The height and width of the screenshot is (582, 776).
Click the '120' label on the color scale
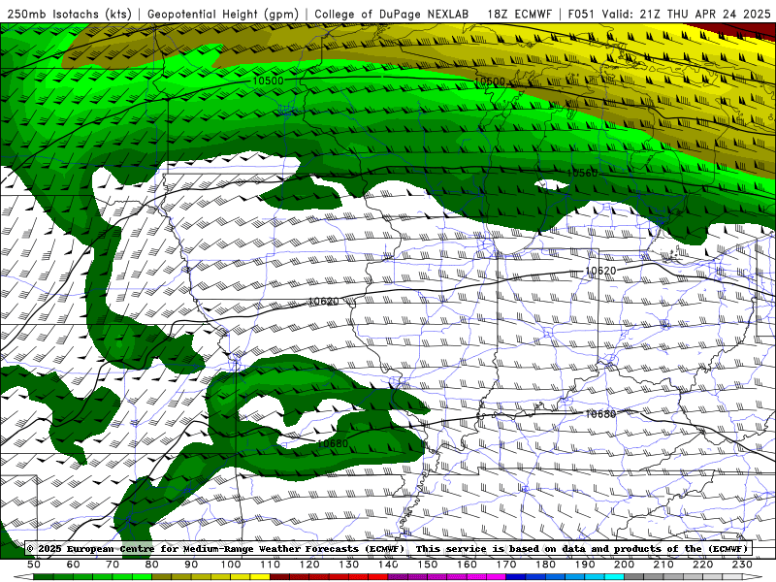click(x=309, y=565)
